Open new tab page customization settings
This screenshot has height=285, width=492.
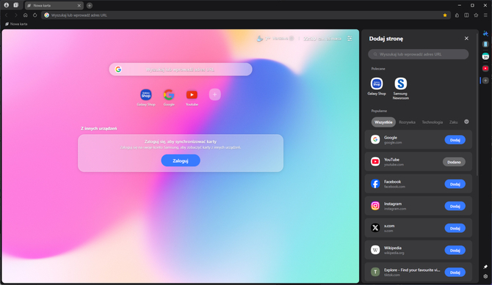point(350,38)
